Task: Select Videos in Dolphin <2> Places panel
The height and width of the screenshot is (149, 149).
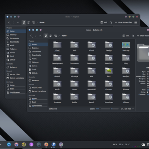Action: pyautogui.click(x=38, y=66)
